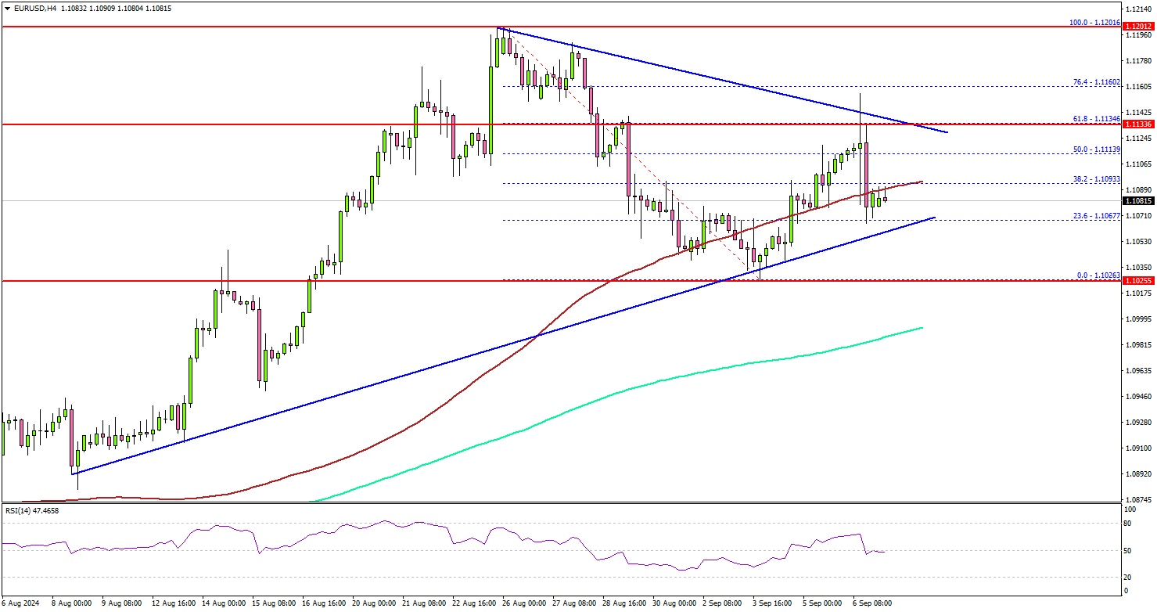Click the 0.0 - 1.10263 Fibonacci label

(x=1095, y=275)
